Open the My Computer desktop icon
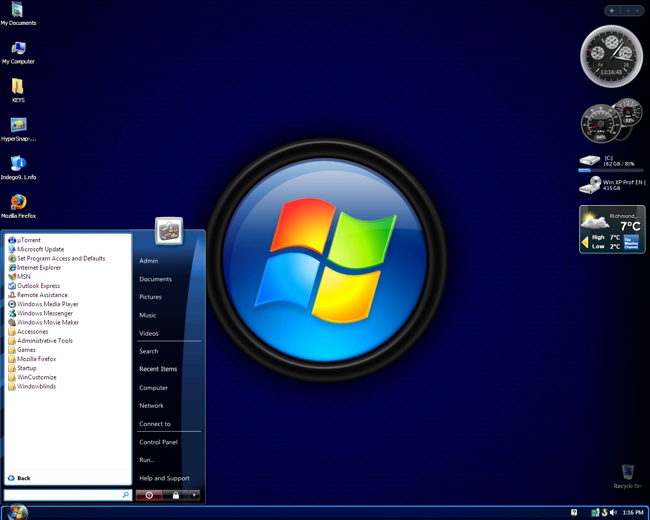 click(18, 52)
